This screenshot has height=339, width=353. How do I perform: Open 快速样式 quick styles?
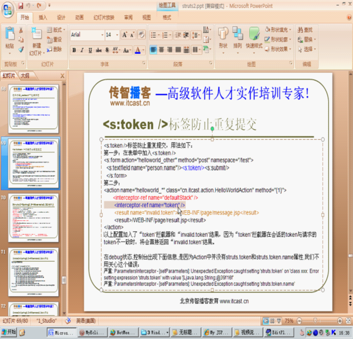tap(254, 40)
